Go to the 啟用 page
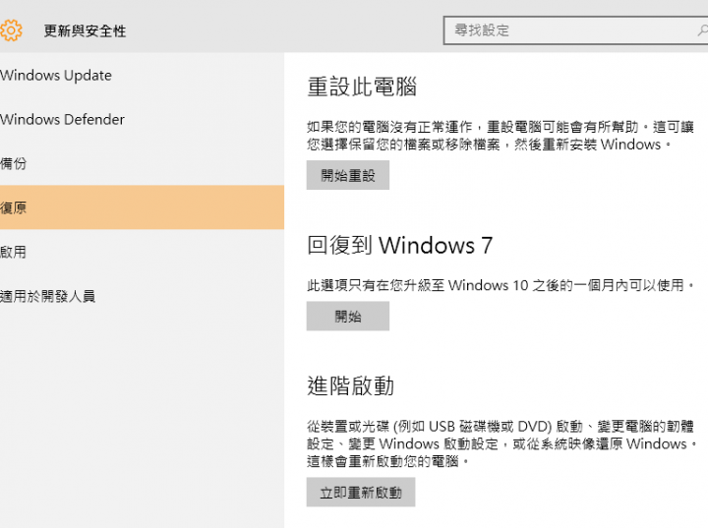The height and width of the screenshot is (528, 708). (142, 252)
